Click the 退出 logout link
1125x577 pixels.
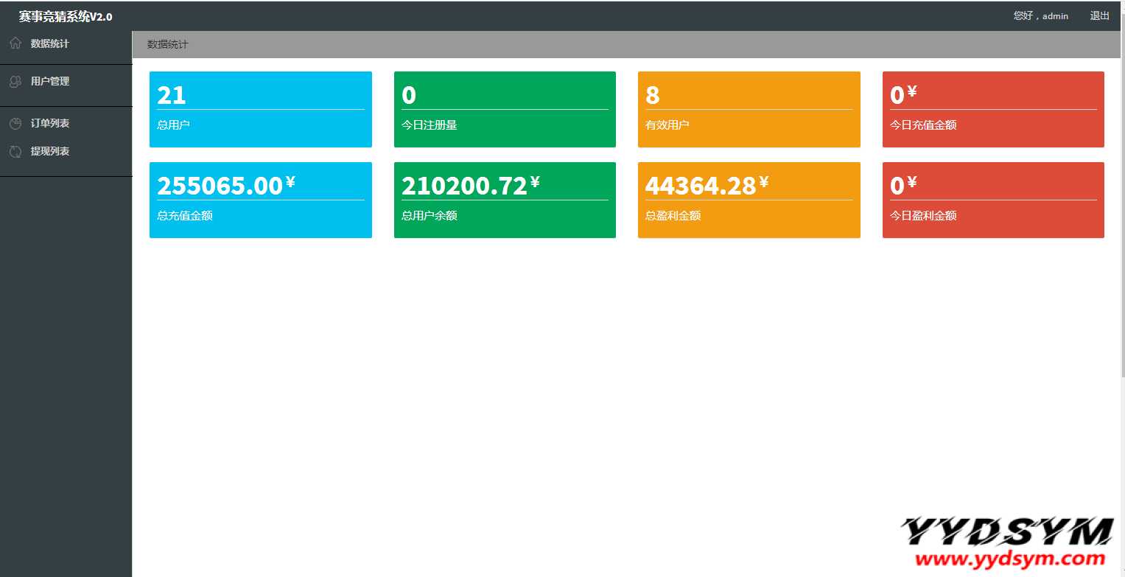1099,16
